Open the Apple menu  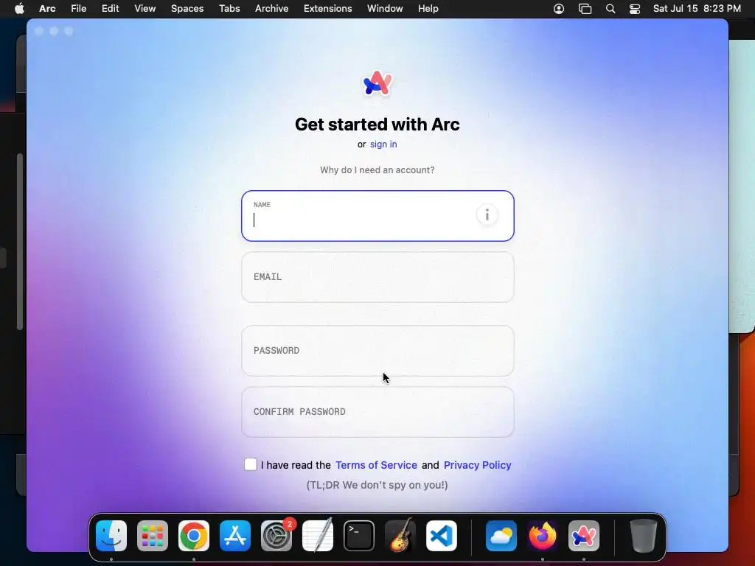(x=19, y=9)
